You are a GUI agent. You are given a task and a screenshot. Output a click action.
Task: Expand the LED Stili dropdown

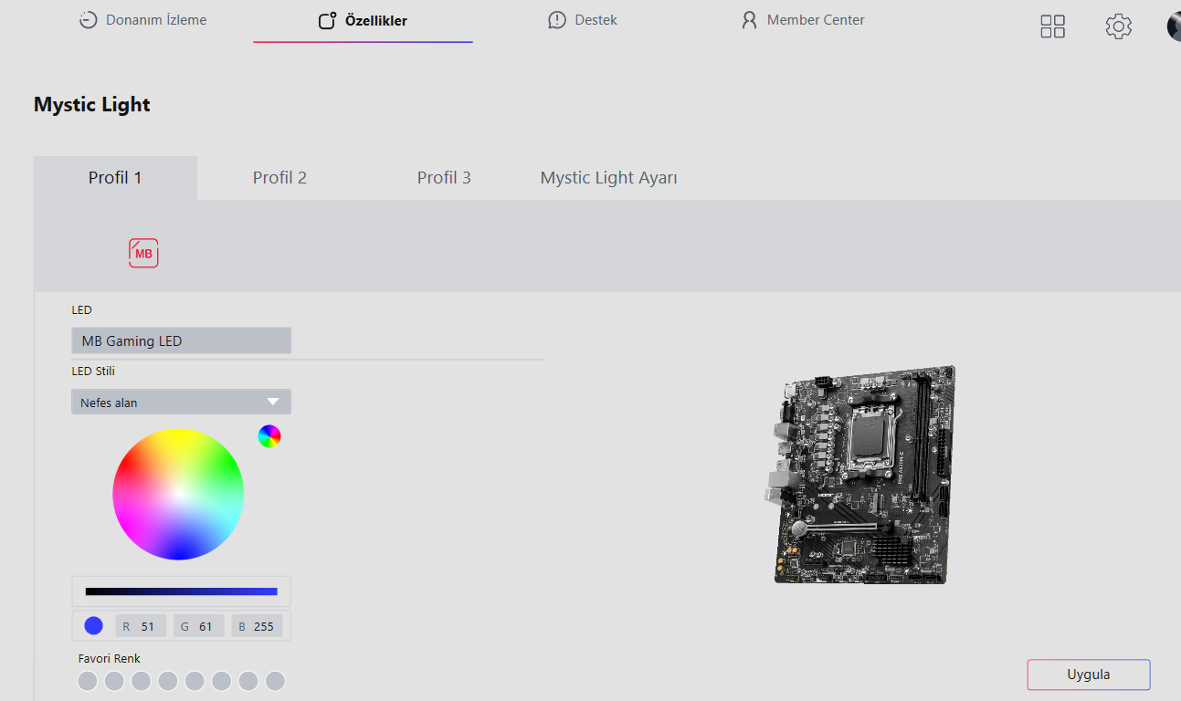point(181,402)
